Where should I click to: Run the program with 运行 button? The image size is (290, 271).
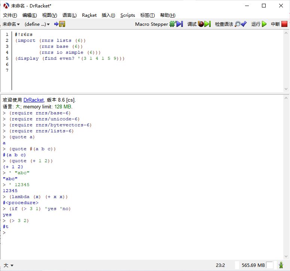(259, 24)
